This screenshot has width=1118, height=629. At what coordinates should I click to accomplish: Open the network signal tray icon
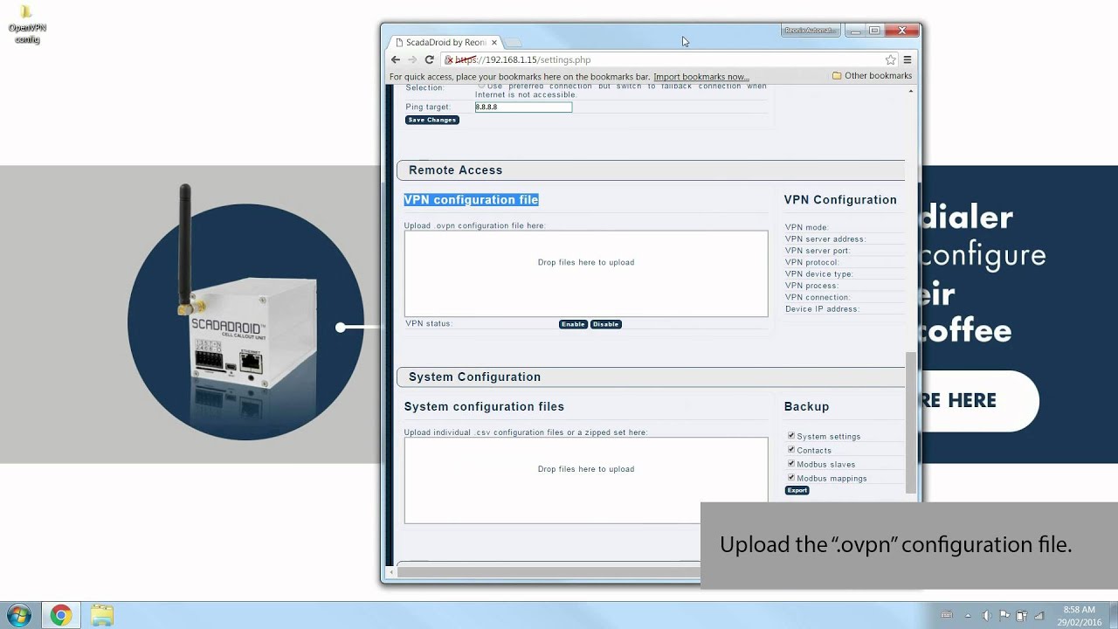pyautogui.click(x=1039, y=615)
